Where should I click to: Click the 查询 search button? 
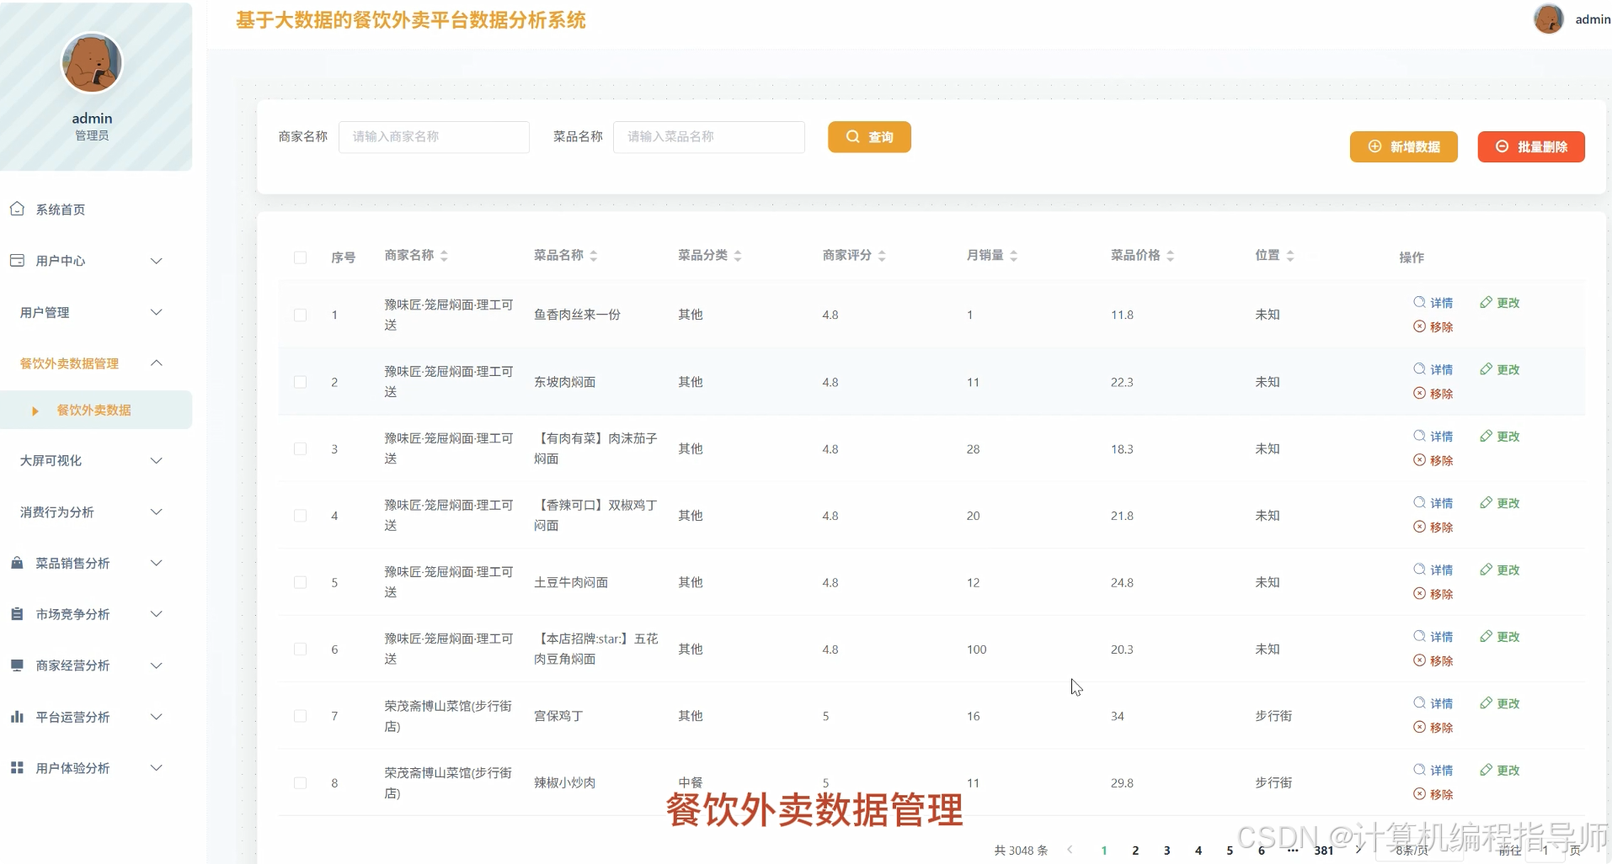[x=869, y=136]
